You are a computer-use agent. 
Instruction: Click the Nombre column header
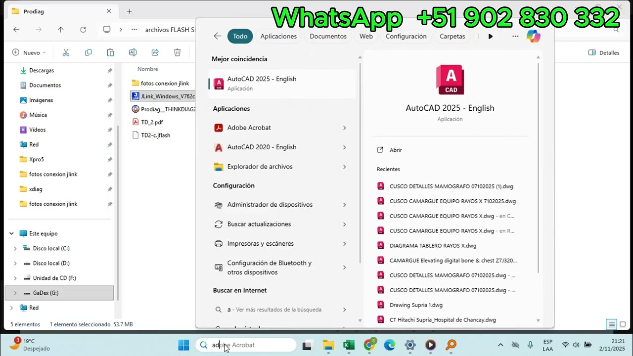[x=147, y=69]
